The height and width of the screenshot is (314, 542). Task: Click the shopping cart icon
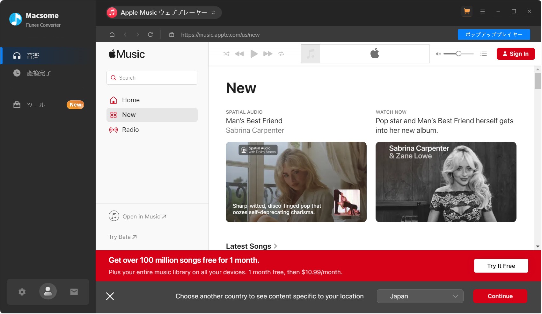pos(467,12)
